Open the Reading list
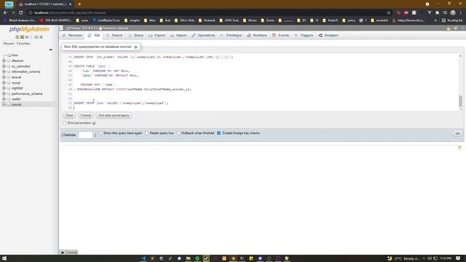The width and height of the screenshot is (466, 262). pyautogui.click(x=452, y=20)
